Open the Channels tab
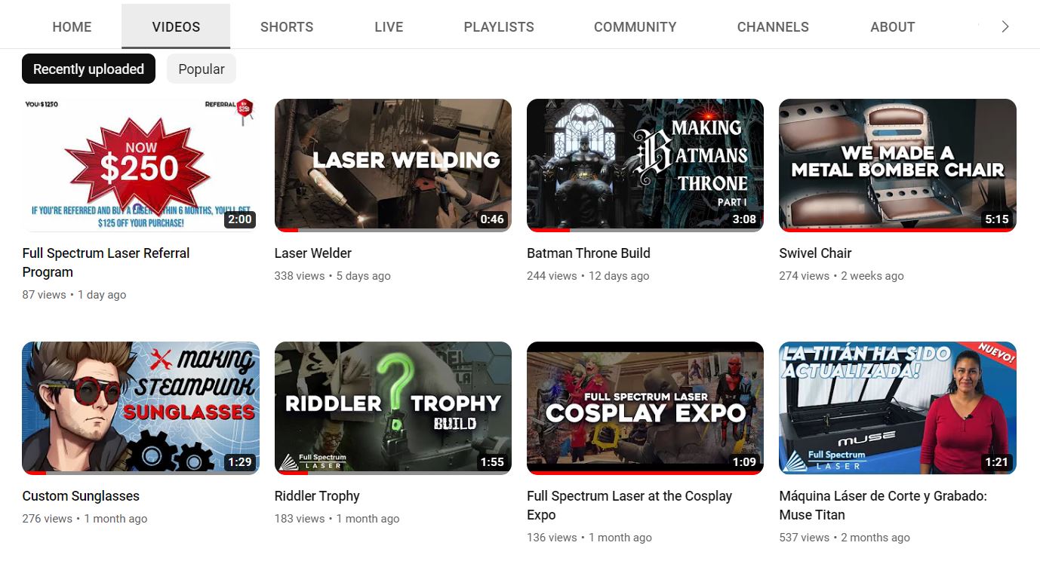 point(772,27)
